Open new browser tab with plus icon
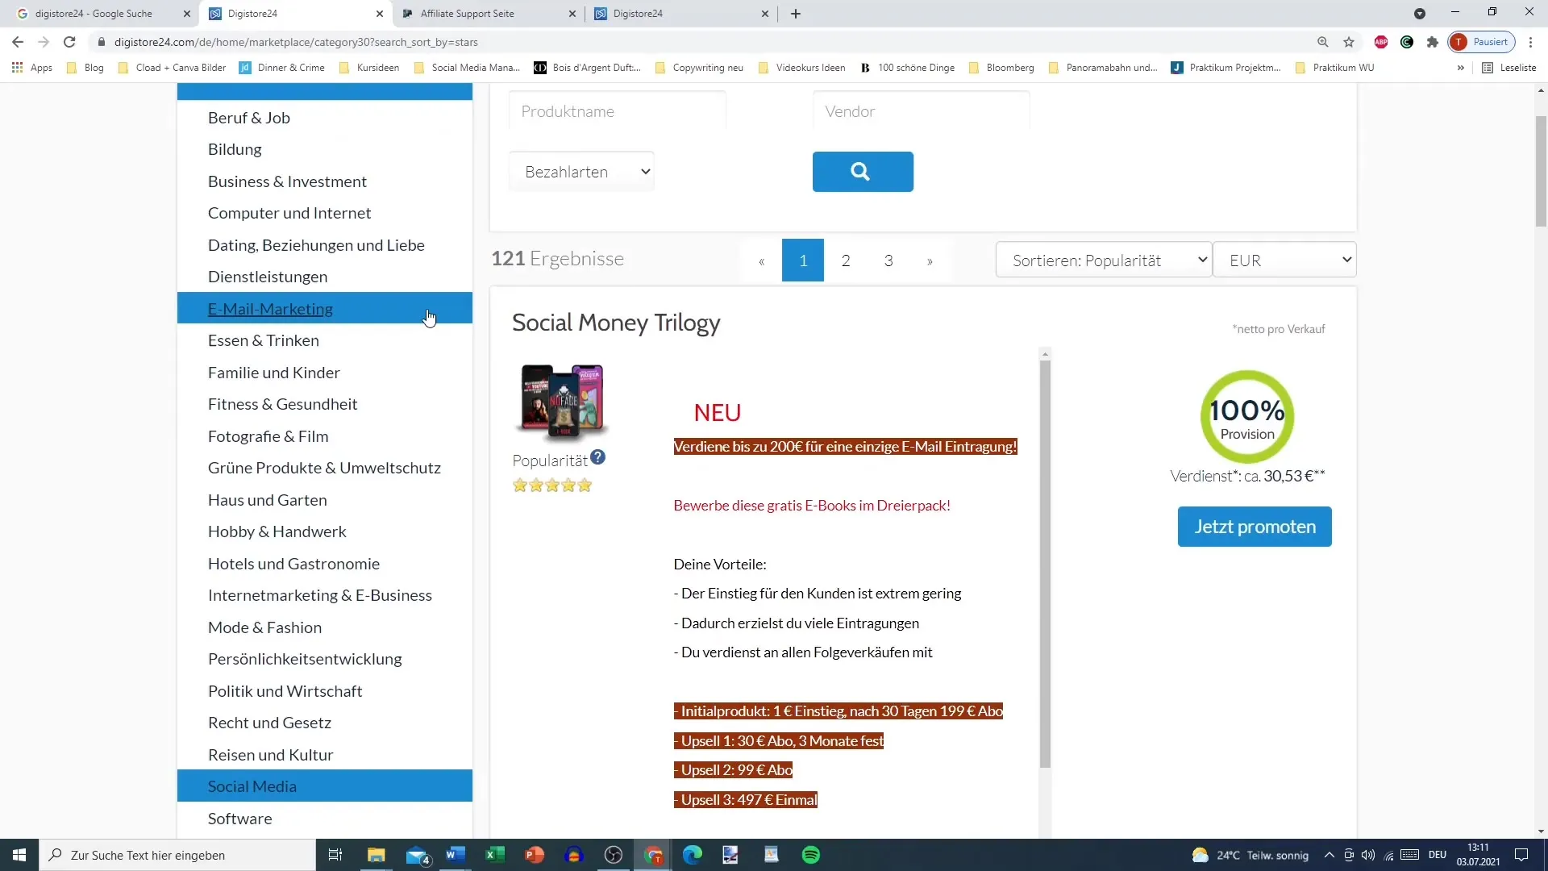Image resolution: width=1548 pixels, height=871 pixels. click(x=796, y=14)
